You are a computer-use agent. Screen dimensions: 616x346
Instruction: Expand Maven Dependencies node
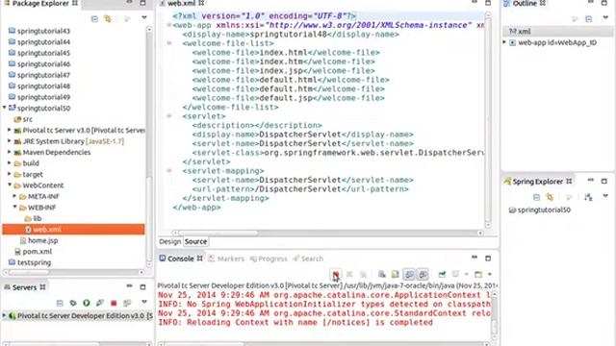click(10, 152)
